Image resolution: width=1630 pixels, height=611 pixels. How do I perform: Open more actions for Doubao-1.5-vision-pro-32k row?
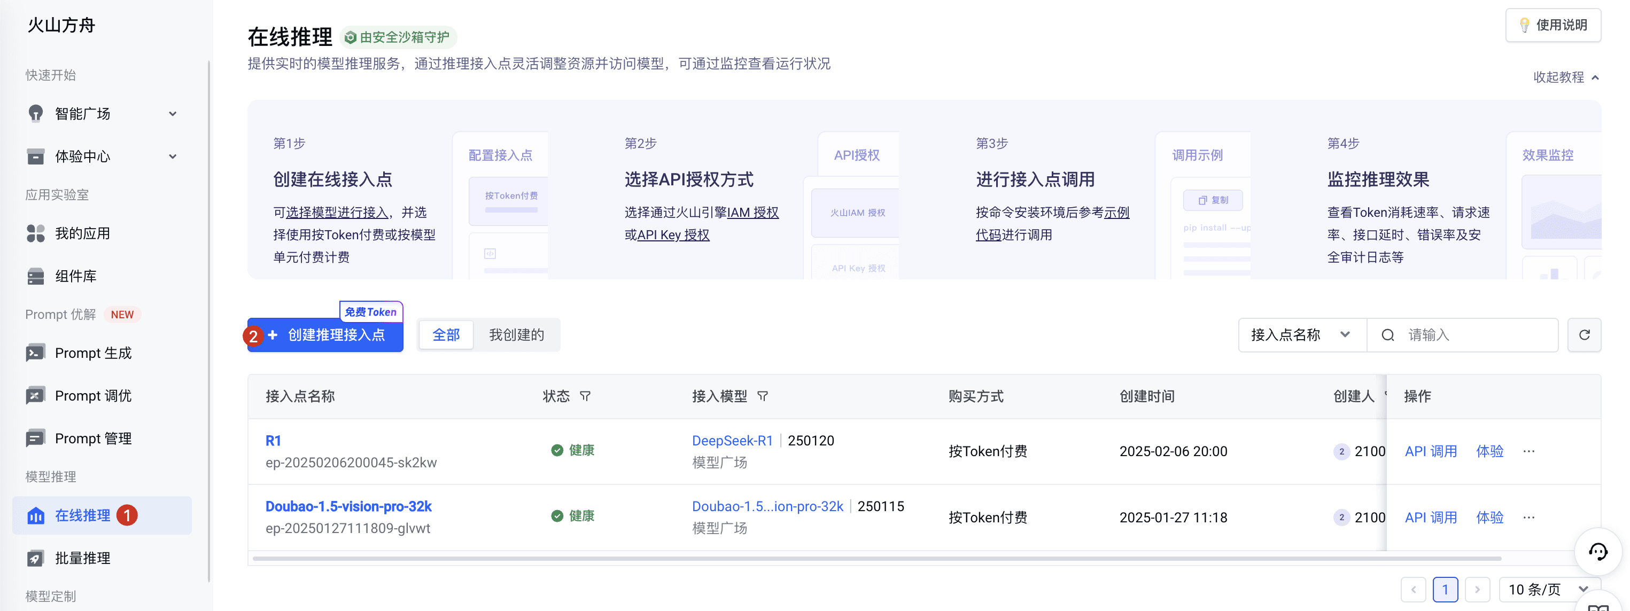pos(1529,517)
